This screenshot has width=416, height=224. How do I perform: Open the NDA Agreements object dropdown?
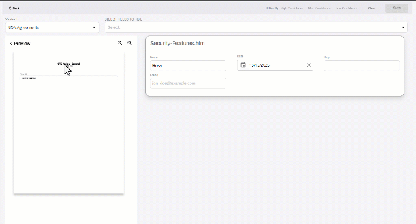(52, 27)
